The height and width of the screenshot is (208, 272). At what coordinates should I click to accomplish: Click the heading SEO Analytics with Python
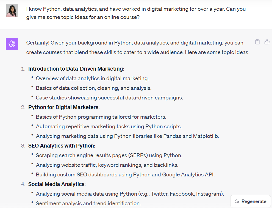pos(60,146)
